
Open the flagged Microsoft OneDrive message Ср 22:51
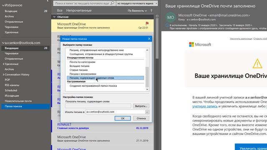[102, 25]
